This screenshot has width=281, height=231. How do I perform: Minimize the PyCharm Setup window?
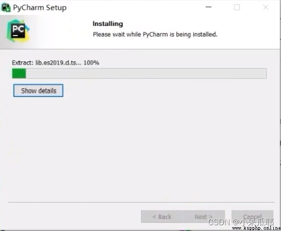coord(209,7)
